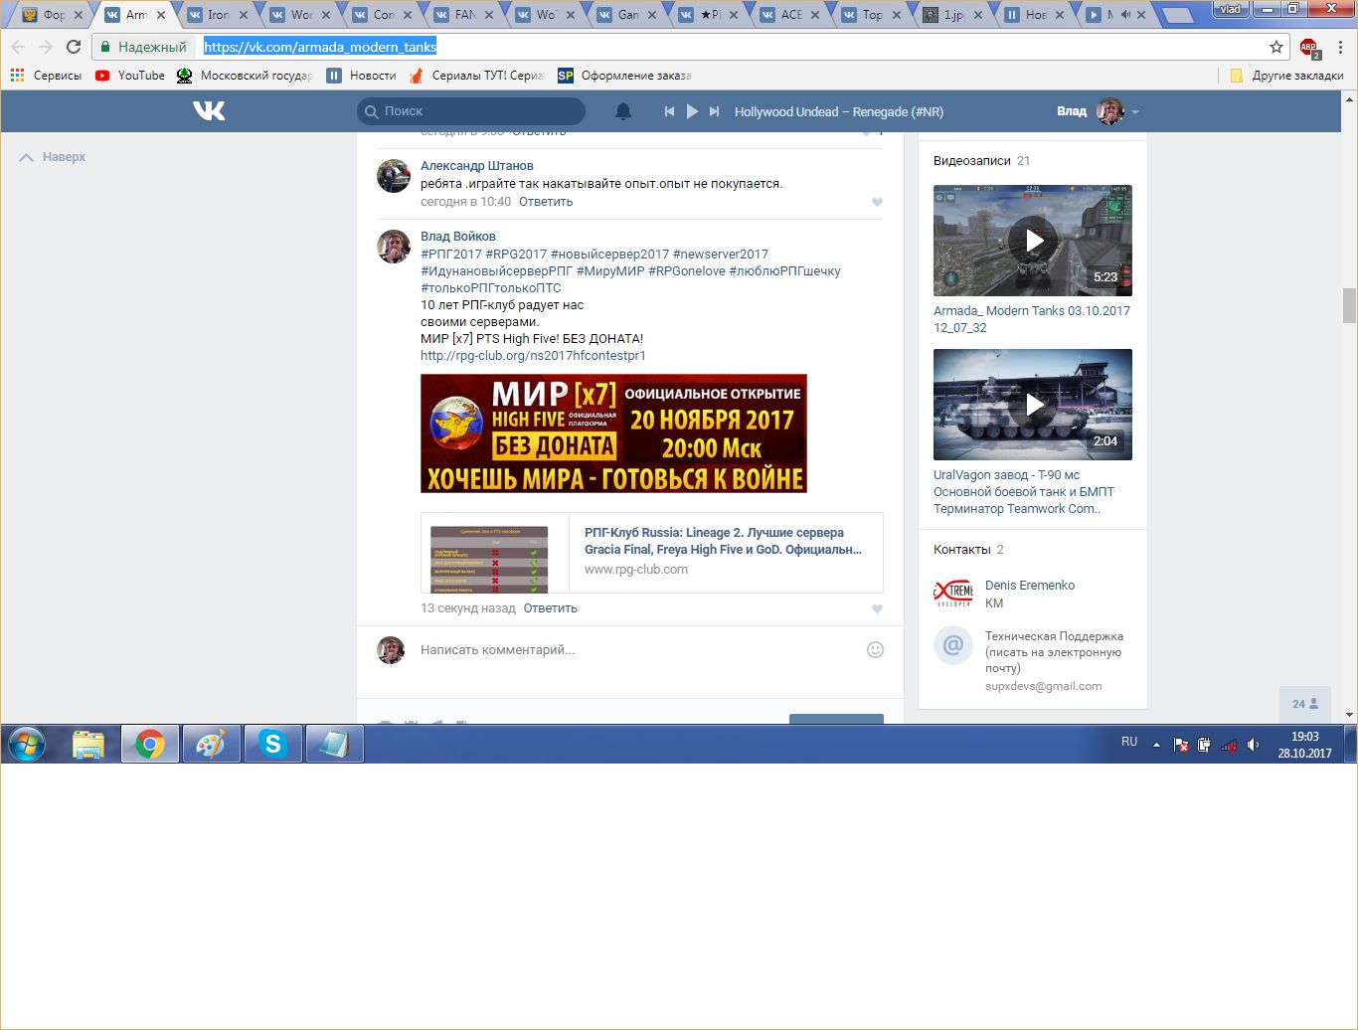1358x1030 pixels.
Task: Like Александр Штанов's comment with heart
Action: (877, 203)
